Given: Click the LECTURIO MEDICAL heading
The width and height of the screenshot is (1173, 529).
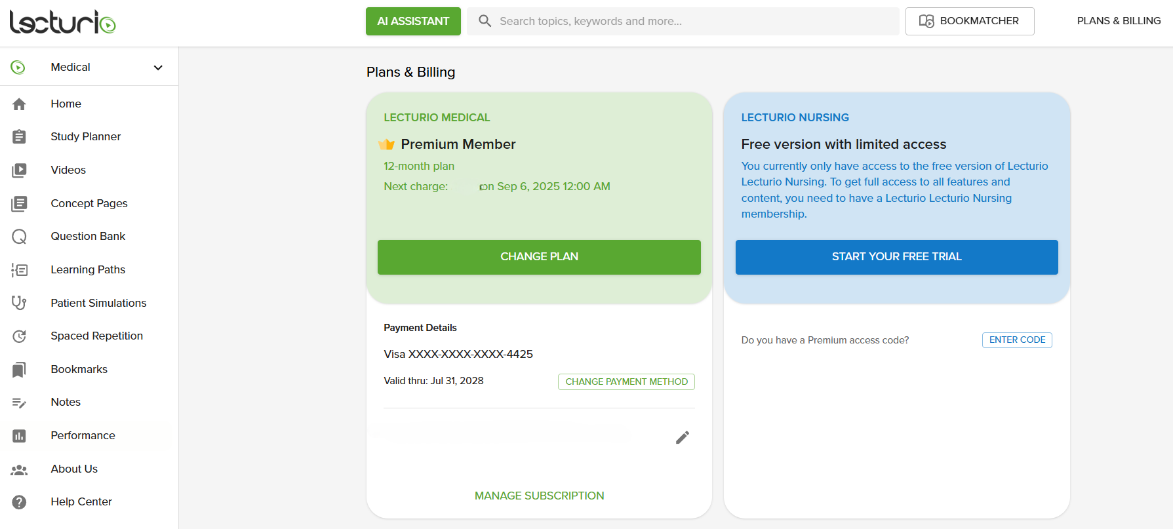Looking at the screenshot, I should [437, 117].
